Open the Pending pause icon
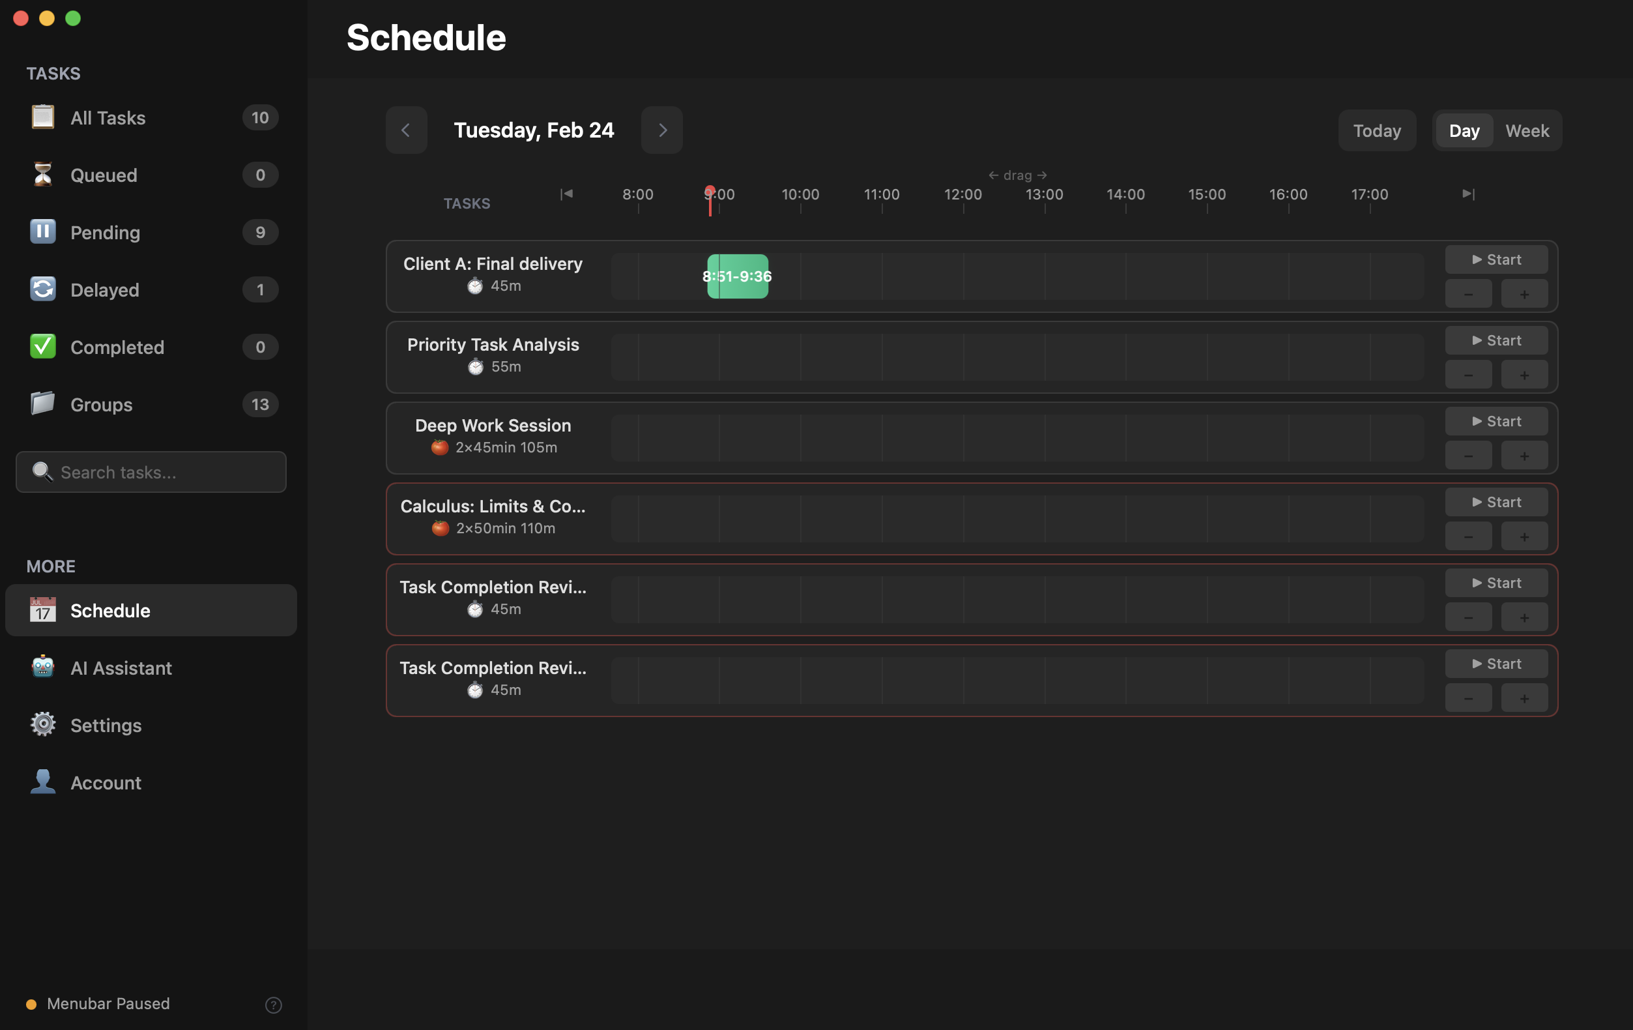1633x1030 pixels. pyautogui.click(x=43, y=232)
